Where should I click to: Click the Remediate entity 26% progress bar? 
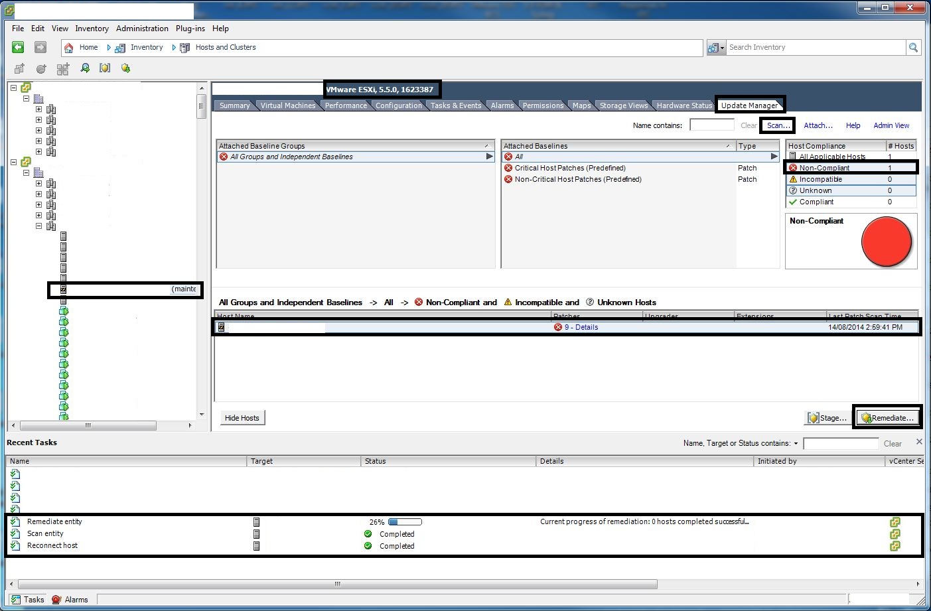tap(405, 522)
